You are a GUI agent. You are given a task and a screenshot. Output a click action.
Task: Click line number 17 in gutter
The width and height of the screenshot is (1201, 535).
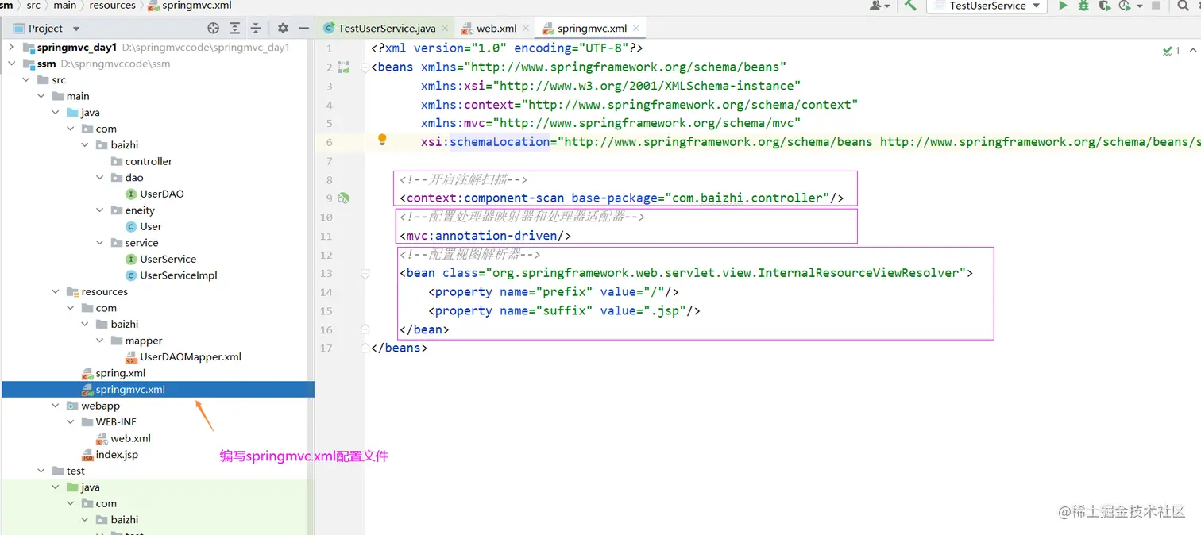[326, 348]
